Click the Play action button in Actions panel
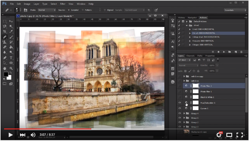The height and width of the screenshot is (141, 249). [x=224, y=52]
